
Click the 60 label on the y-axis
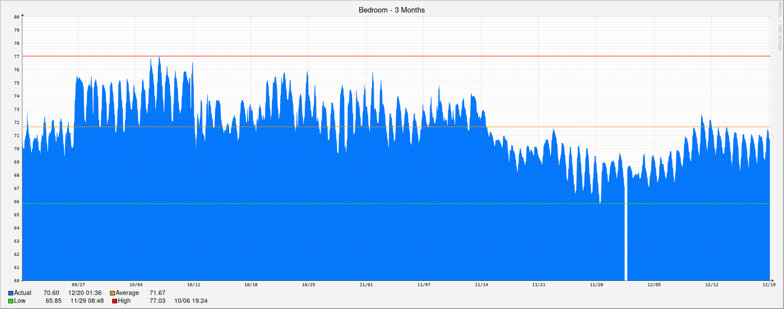point(17,280)
